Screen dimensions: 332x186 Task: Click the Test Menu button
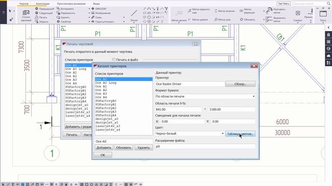284,4
